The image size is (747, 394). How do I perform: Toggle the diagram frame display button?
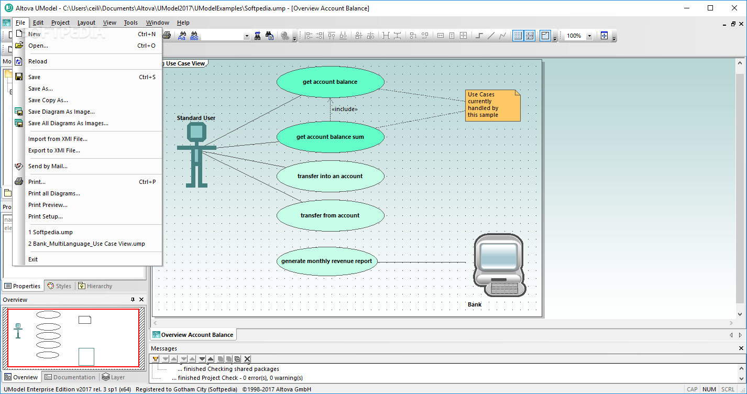545,36
